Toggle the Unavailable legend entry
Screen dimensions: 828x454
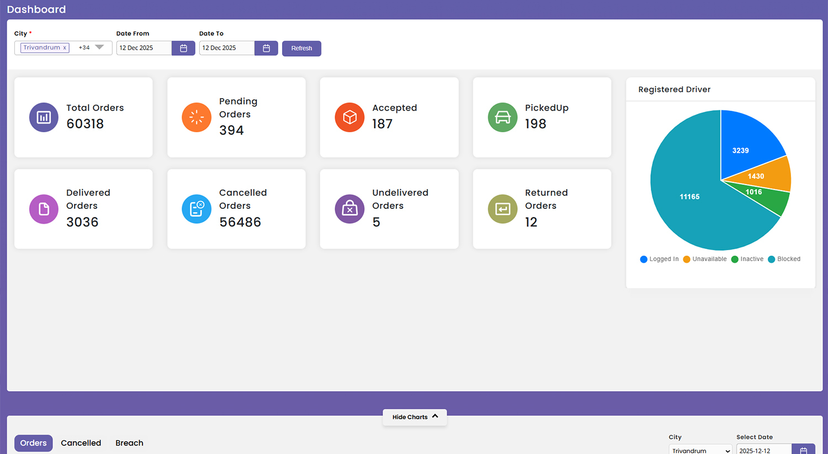coord(704,259)
